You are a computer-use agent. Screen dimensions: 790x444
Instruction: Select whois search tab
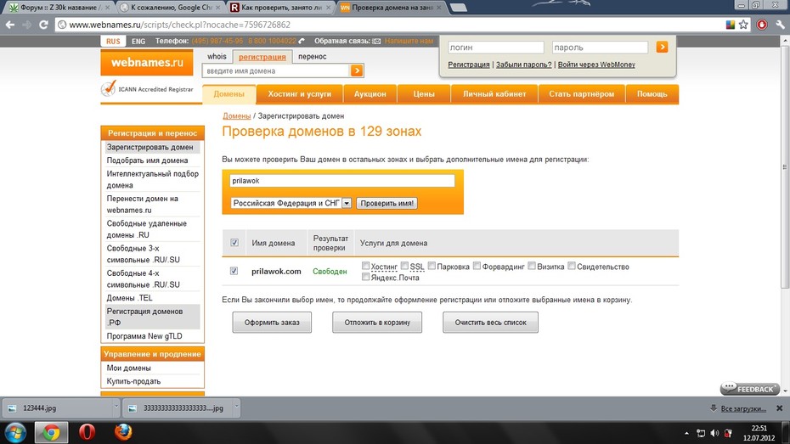[217, 56]
